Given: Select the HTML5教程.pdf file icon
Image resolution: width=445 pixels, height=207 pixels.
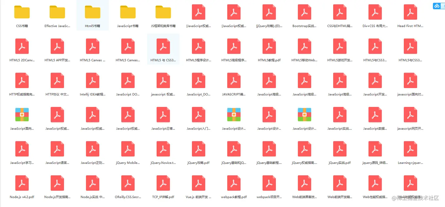Looking at the screenshot, I should (x=269, y=46).
